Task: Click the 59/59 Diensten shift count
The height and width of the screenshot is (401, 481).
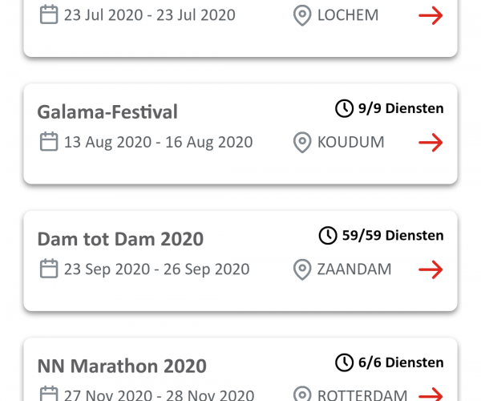Action: (x=393, y=235)
